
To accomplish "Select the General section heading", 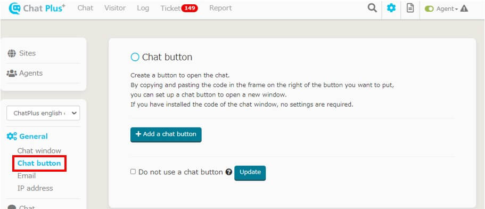I will point(34,136).
